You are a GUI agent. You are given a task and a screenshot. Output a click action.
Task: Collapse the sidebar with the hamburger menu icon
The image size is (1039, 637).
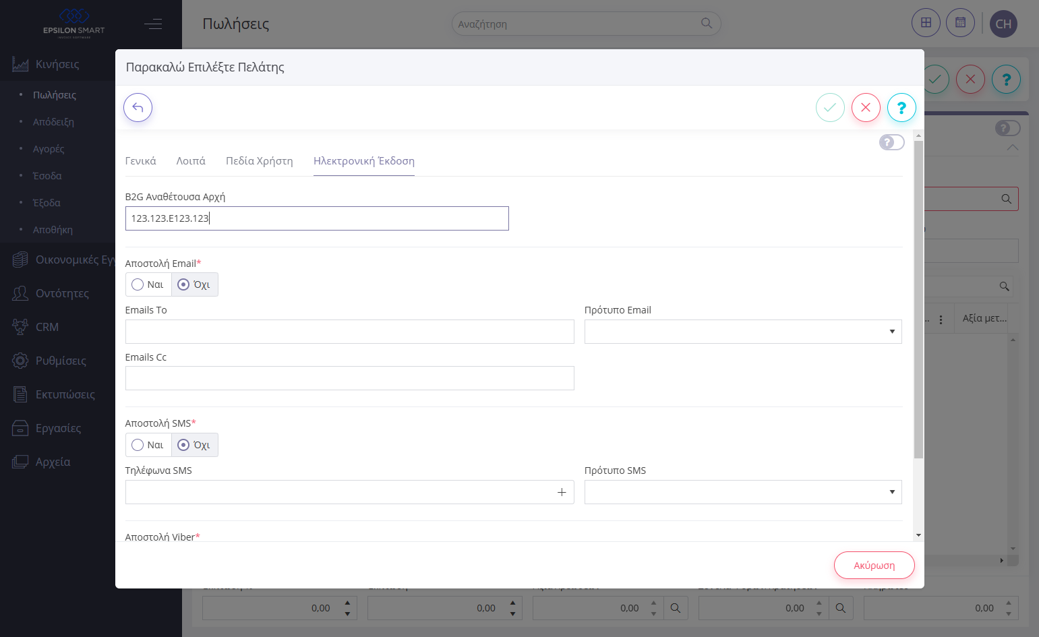153,24
